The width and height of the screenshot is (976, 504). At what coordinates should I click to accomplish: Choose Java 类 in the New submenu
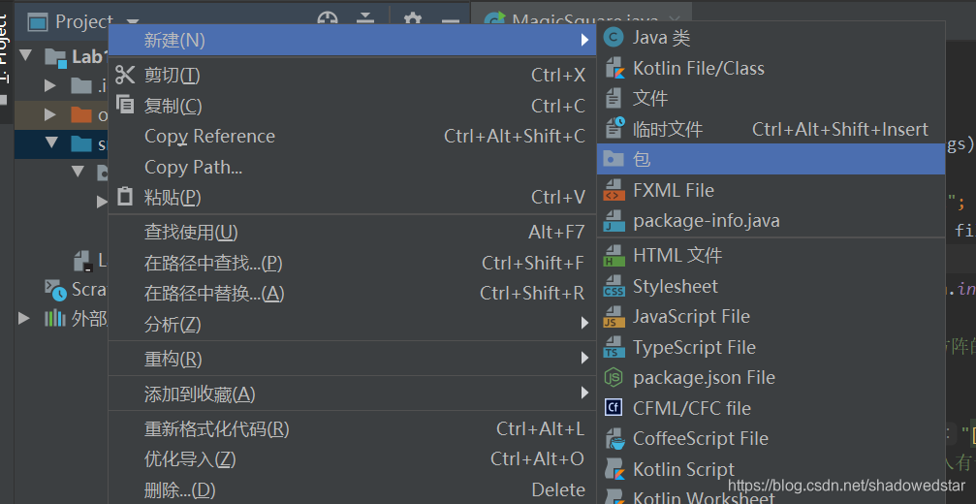[771, 38]
